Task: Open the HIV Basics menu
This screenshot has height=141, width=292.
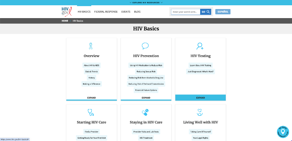Action: [x=84, y=12]
